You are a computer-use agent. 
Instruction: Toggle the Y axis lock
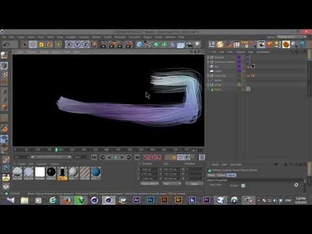77,45
